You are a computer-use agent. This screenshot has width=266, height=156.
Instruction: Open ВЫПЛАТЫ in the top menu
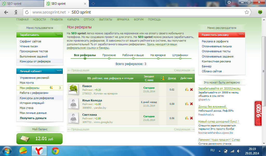tap(106, 19)
